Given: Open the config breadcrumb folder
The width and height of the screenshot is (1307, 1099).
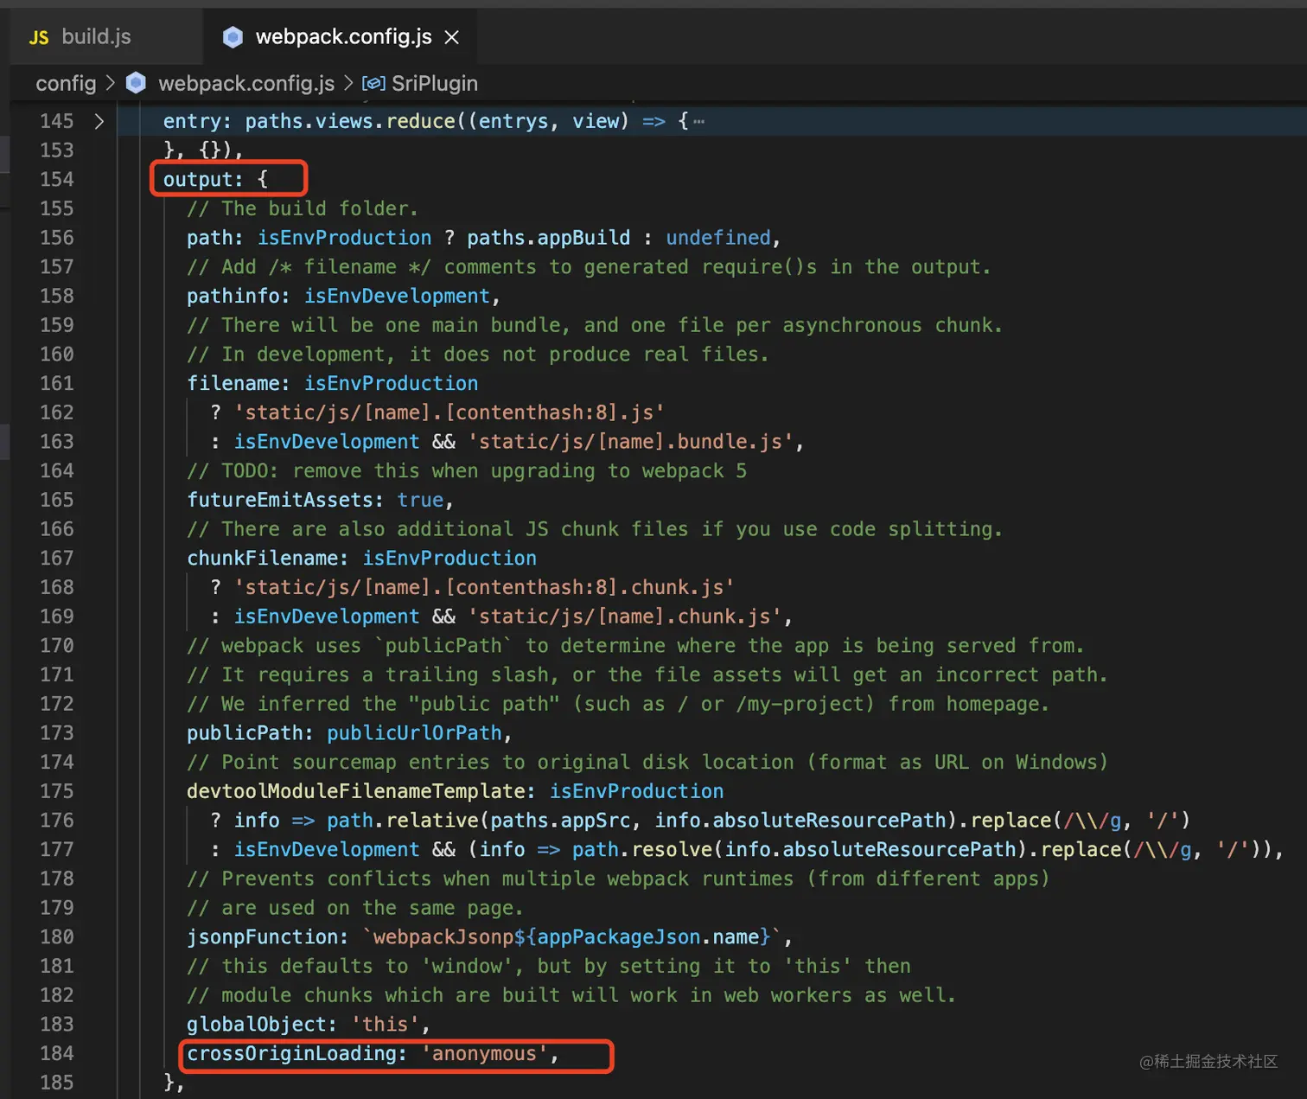Looking at the screenshot, I should pyautogui.click(x=66, y=83).
